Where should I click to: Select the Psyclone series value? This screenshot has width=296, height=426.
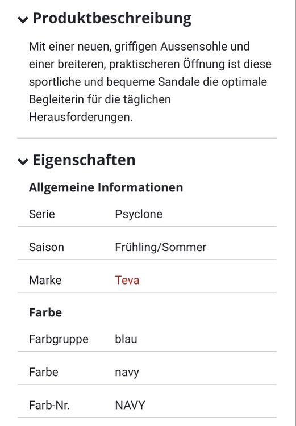coord(139,214)
